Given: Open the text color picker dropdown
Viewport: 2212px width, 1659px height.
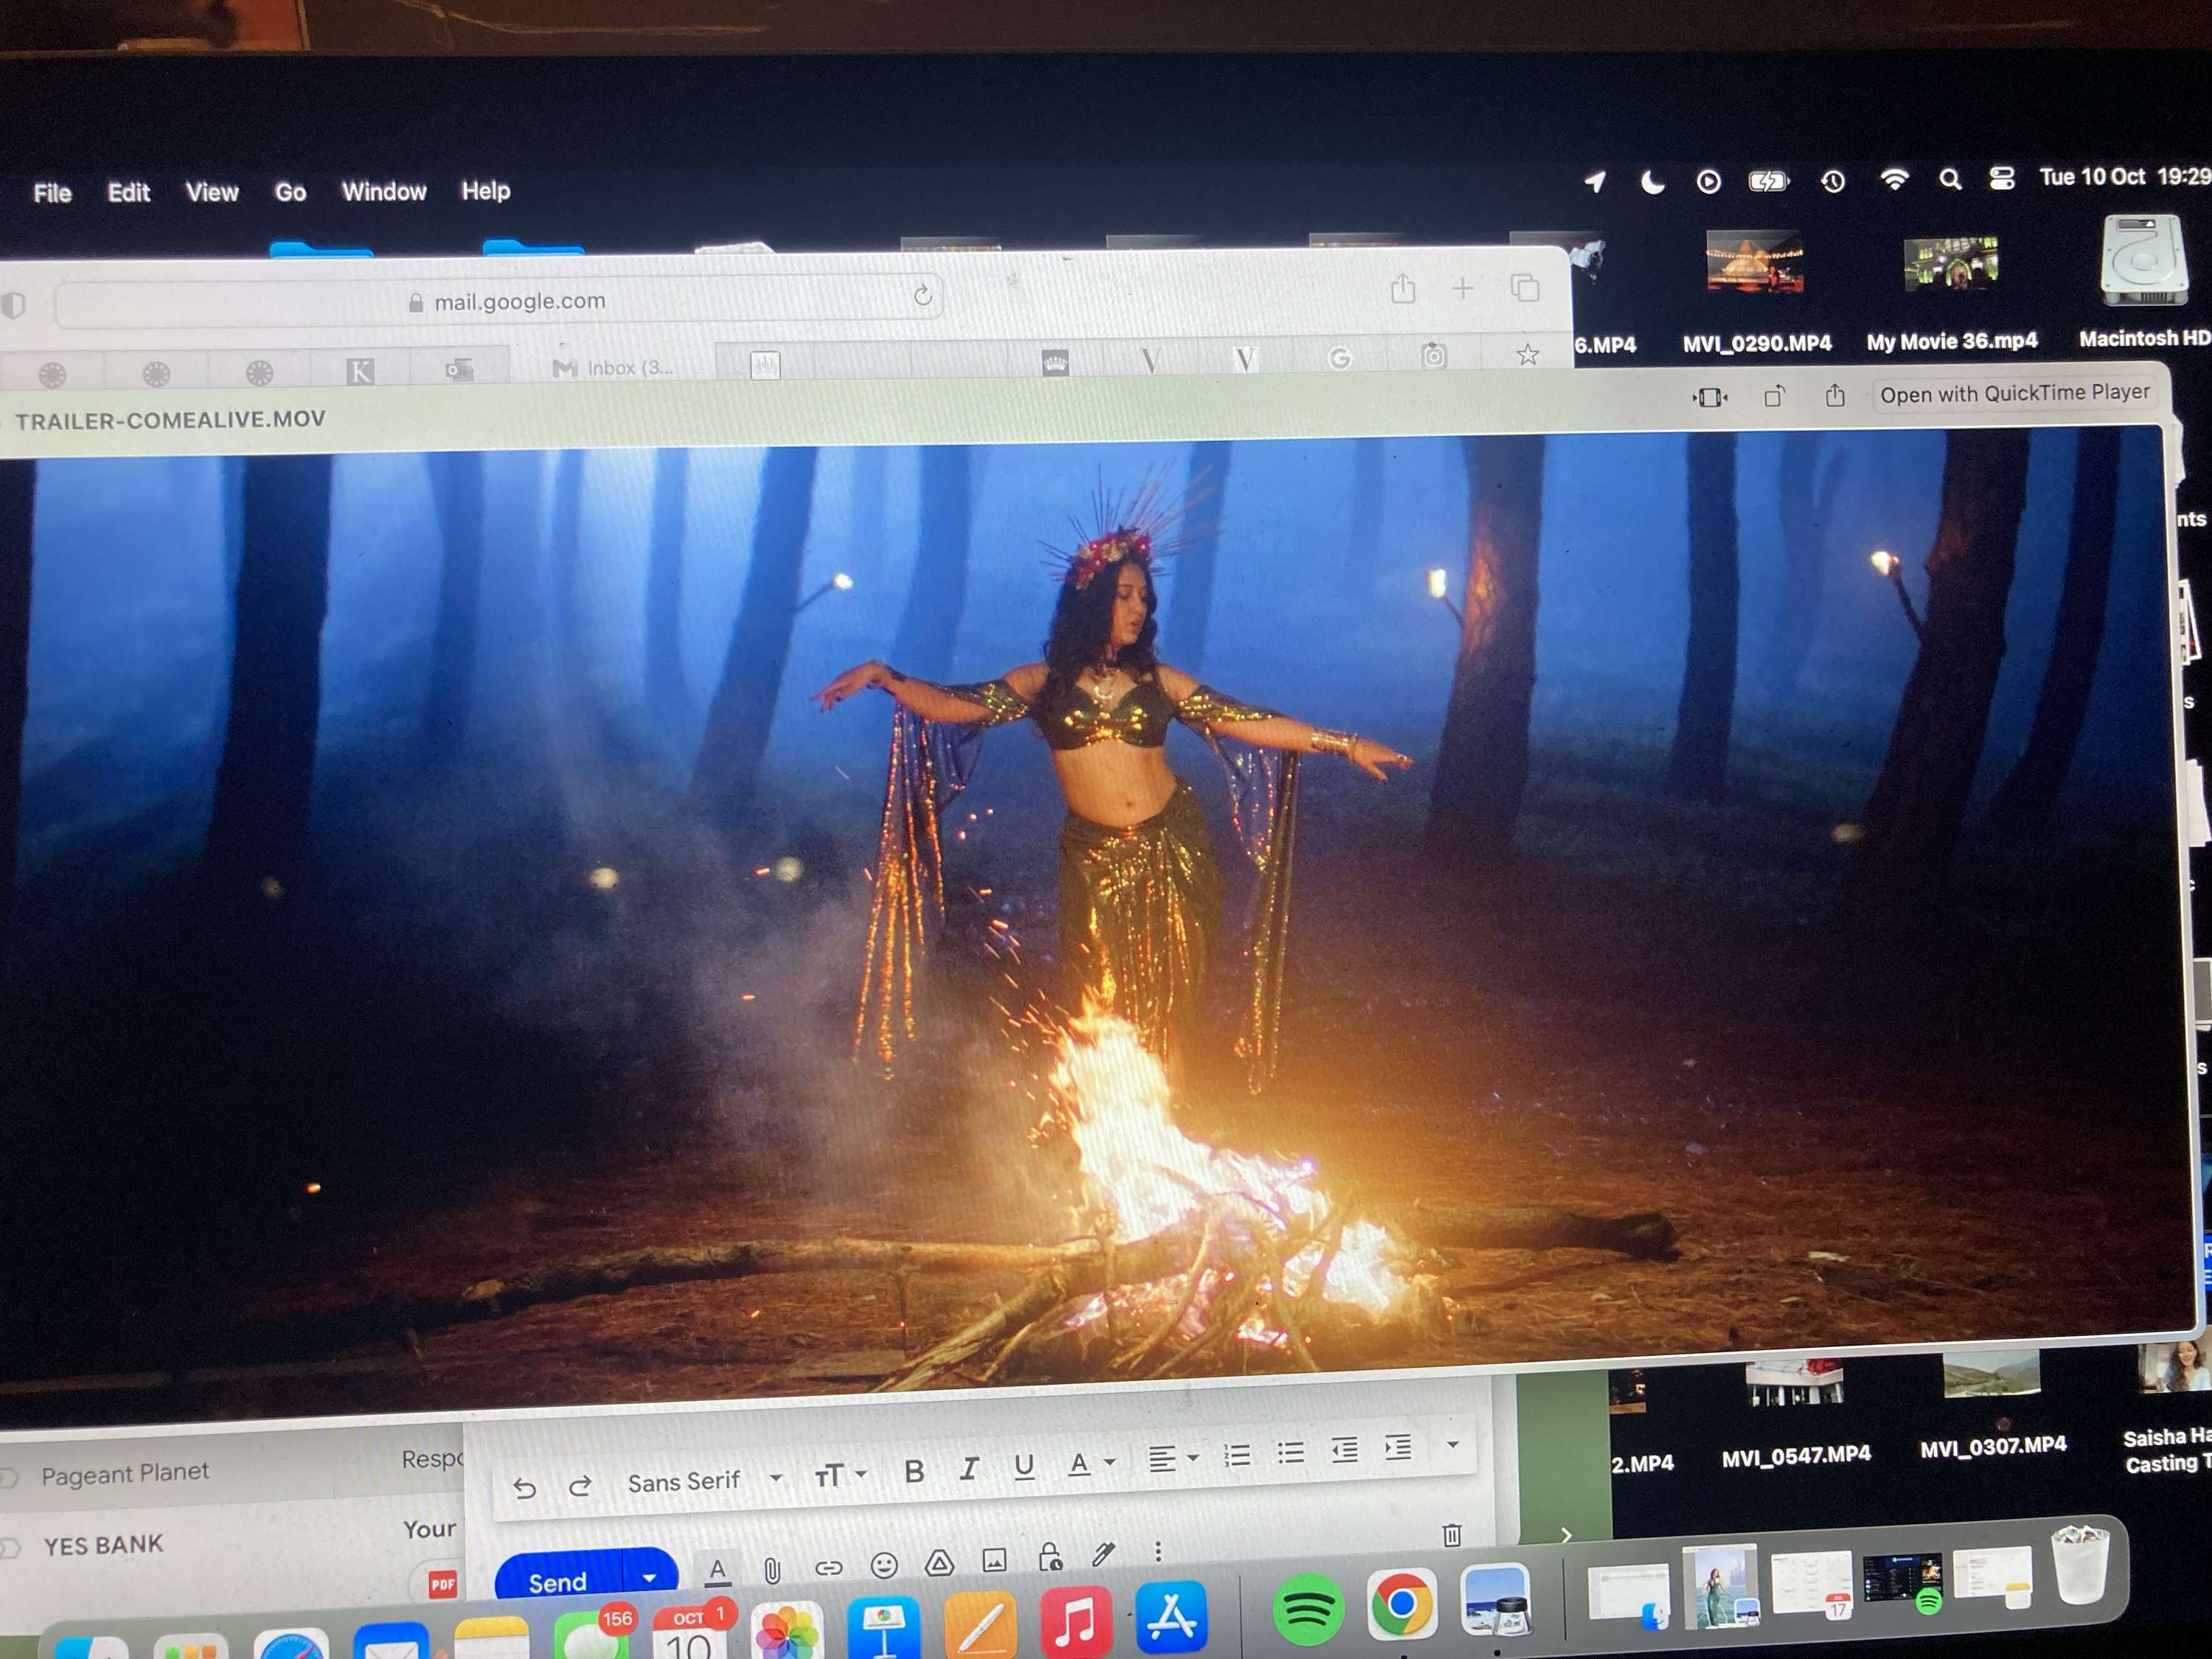Looking at the screenshot, I should [x=1090, y=1464].
